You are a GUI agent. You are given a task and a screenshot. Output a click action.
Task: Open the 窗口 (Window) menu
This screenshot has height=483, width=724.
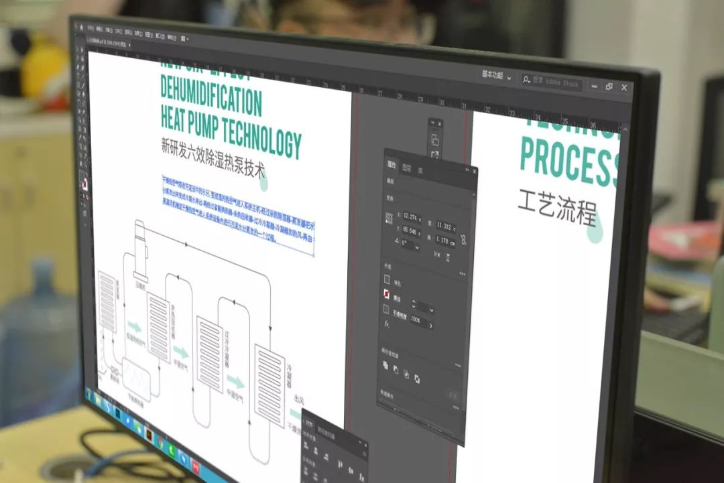pos(160,36)
